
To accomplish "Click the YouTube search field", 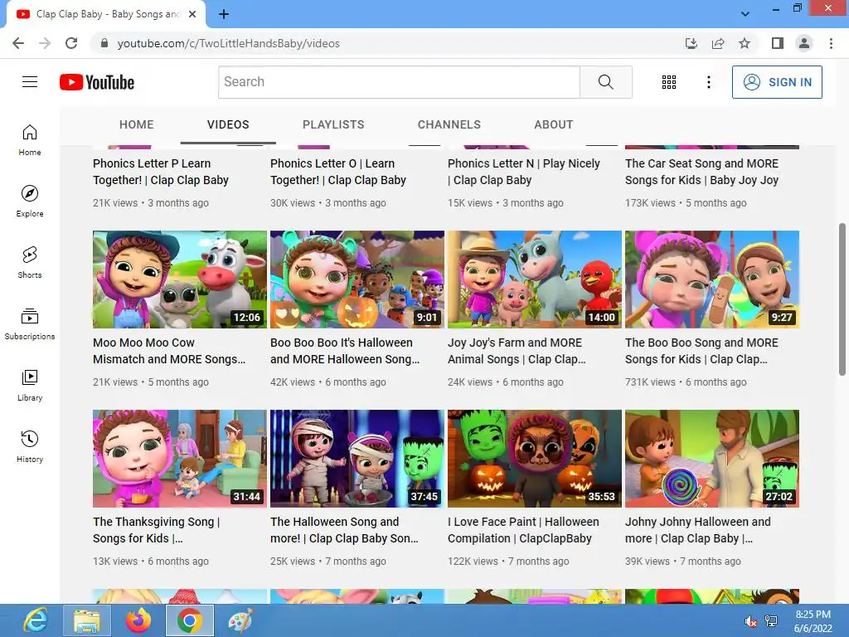I will point(399,82).
